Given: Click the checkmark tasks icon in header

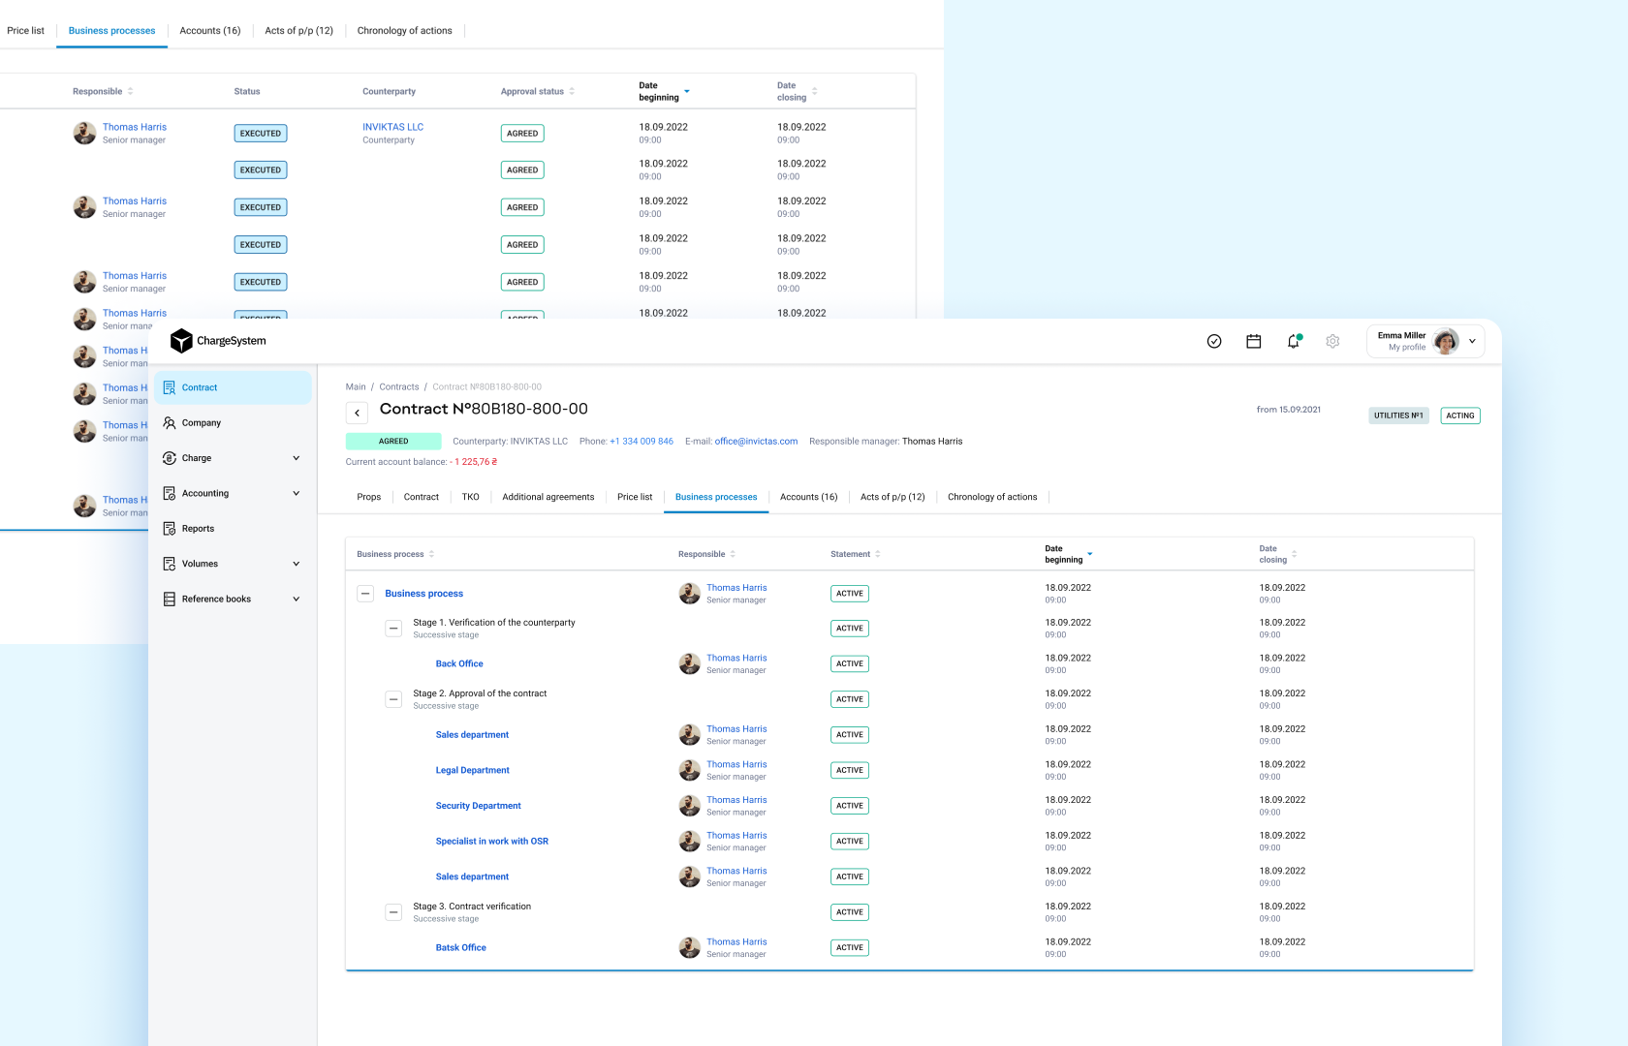Looking at the screenshot, I should [1214, 341].
